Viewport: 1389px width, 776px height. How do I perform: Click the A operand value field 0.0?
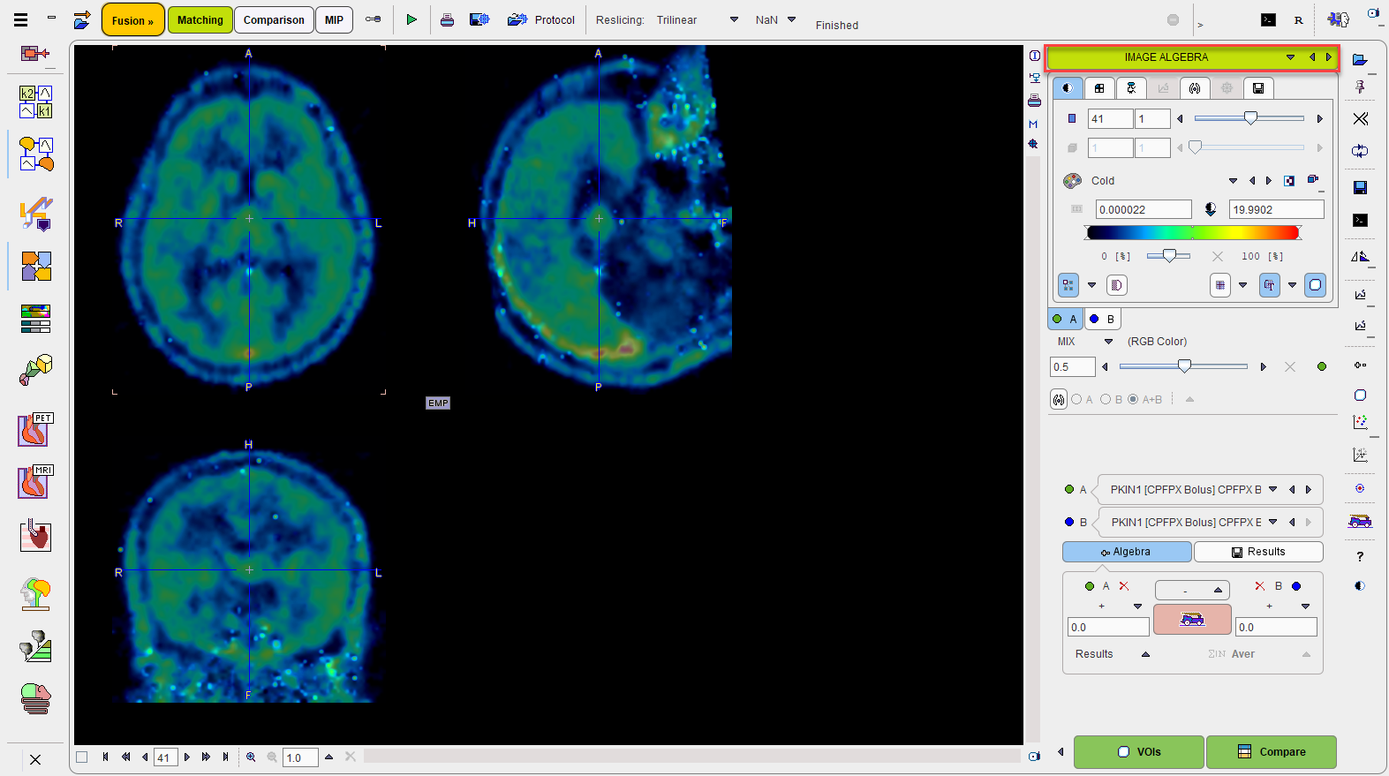click(x=1108, y=627)
